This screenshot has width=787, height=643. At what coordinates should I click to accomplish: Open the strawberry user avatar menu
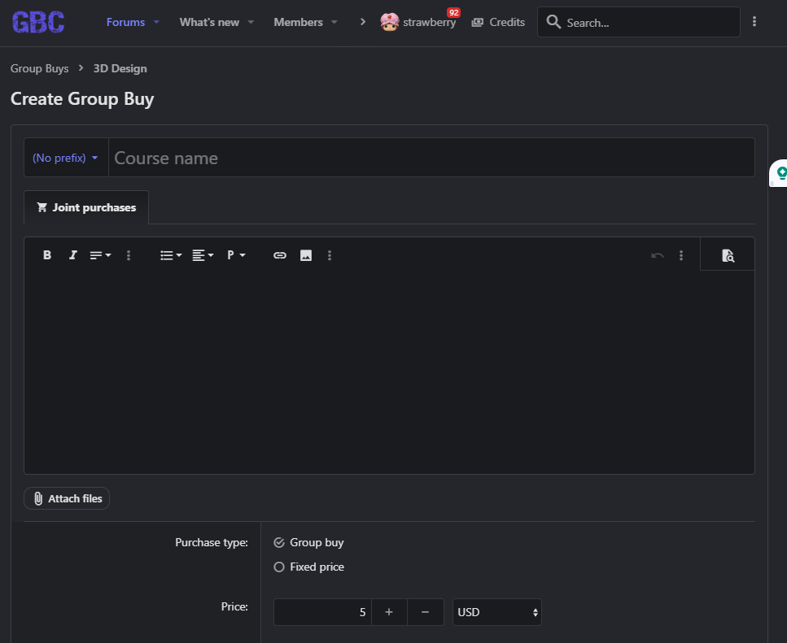pos(389,23)
